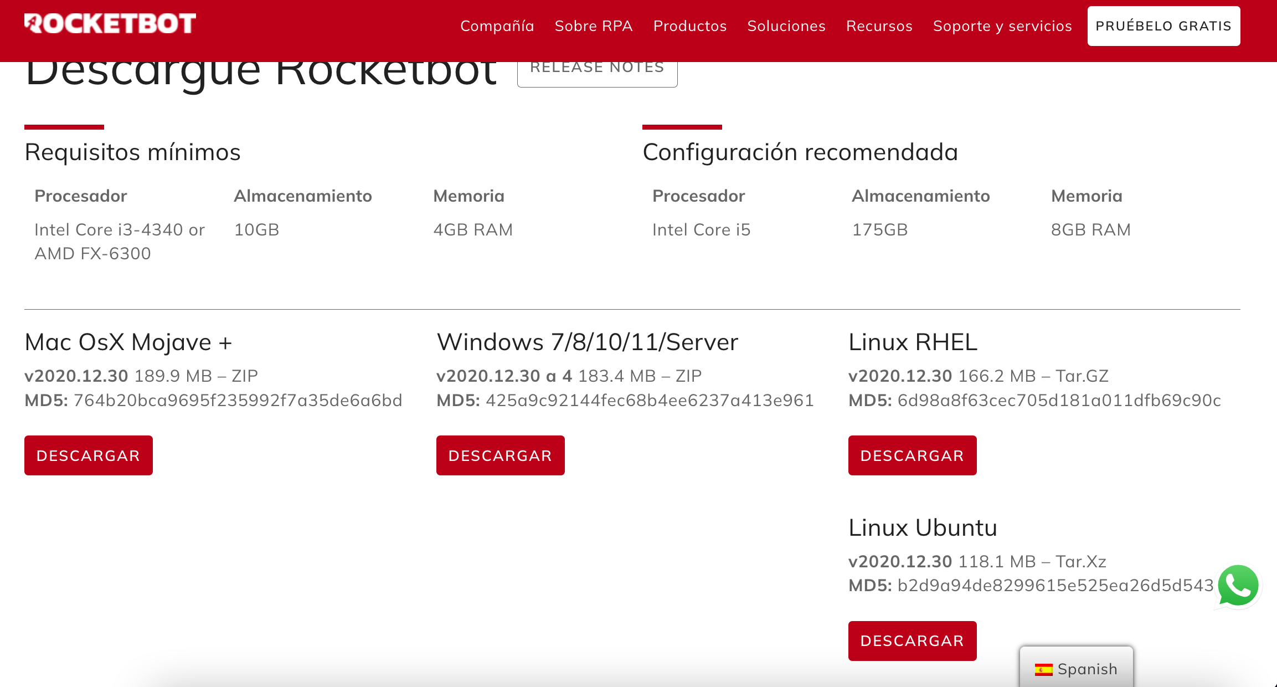Open the WhatsApp chat icon
Image resolution: width=1277 pixels, height=687 pixels.
(1238, 586)
